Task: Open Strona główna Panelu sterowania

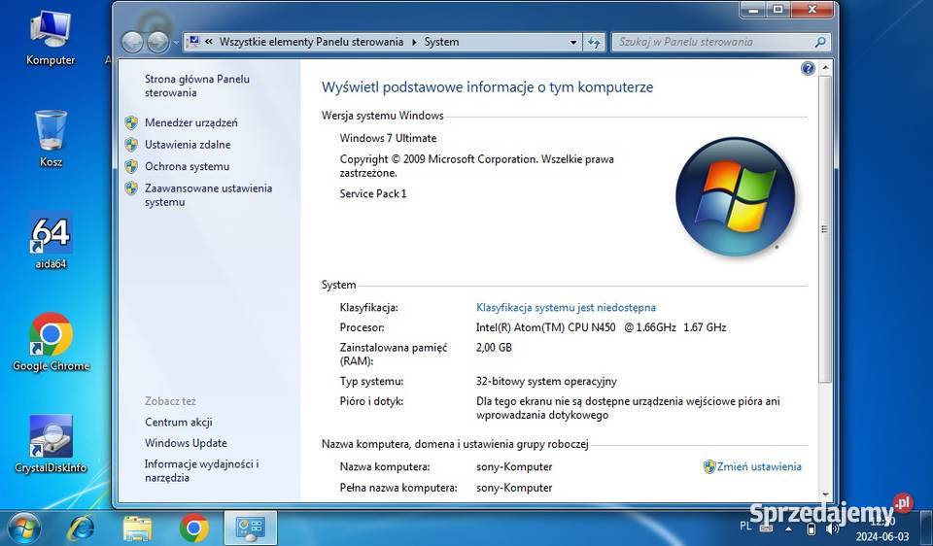Action: (x=197, y=85)
